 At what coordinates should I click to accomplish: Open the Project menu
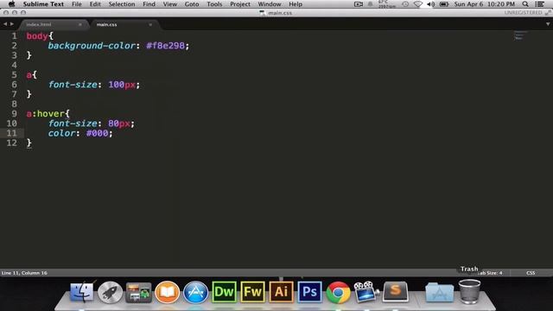240,4
